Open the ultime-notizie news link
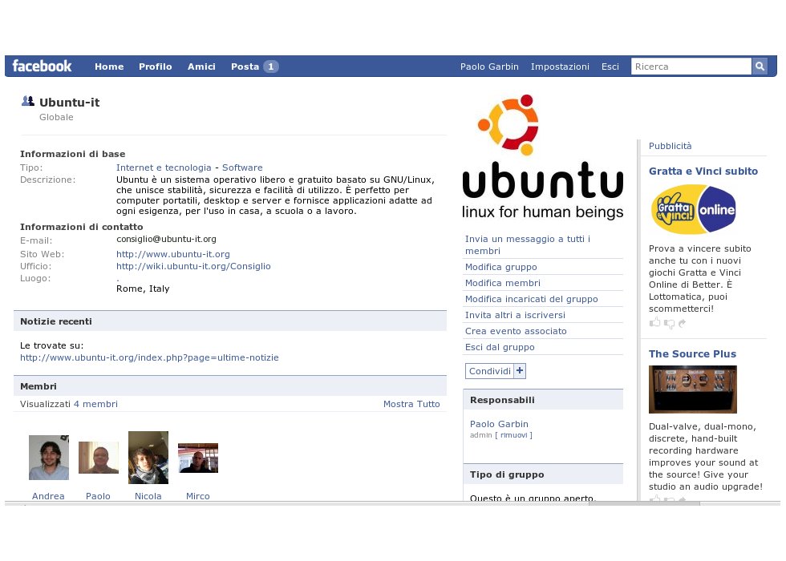The image size is (786, 561). (149, 357)
